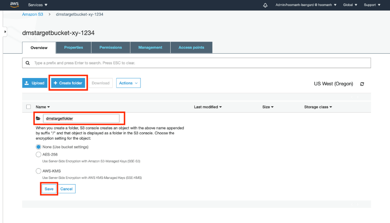Open the Services dropdown menu

point(38,5)
